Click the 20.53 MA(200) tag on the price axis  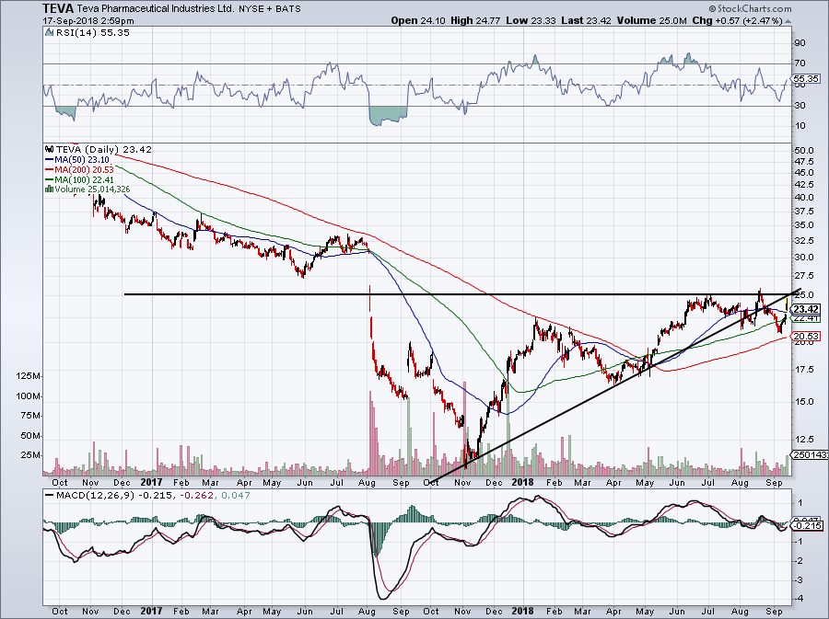click(x=807, y=336)
